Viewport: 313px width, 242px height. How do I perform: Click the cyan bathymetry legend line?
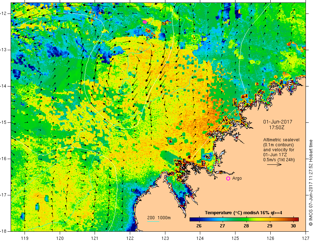point(153,221)
